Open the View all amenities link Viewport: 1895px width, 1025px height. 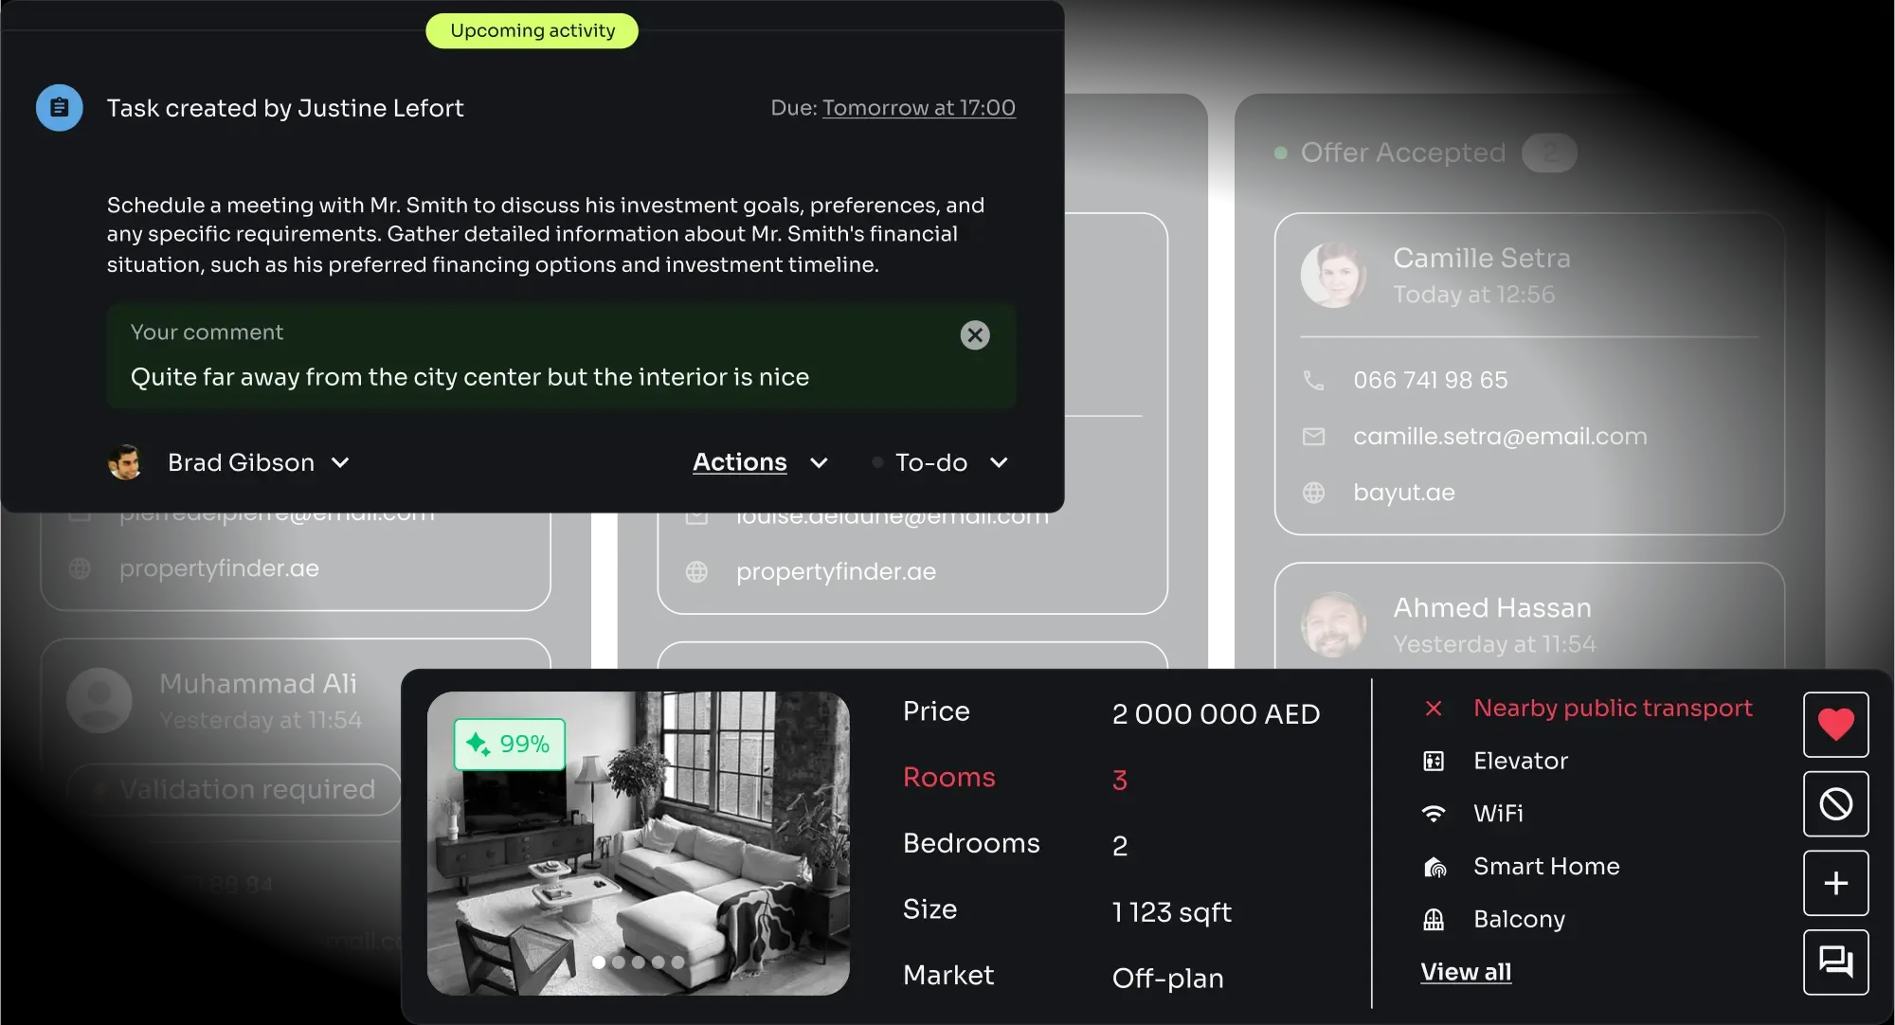[x=1466, y=972]
